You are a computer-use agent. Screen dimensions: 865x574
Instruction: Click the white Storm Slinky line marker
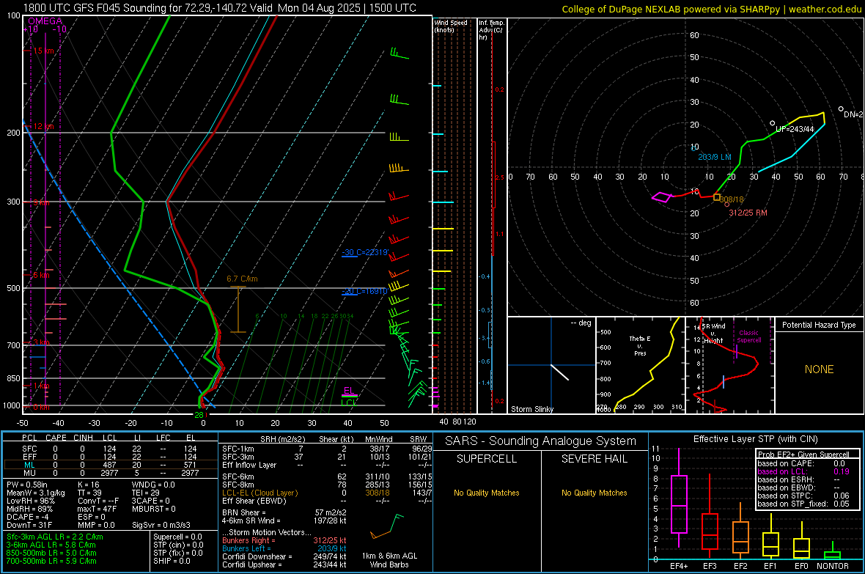coord(559,372)
